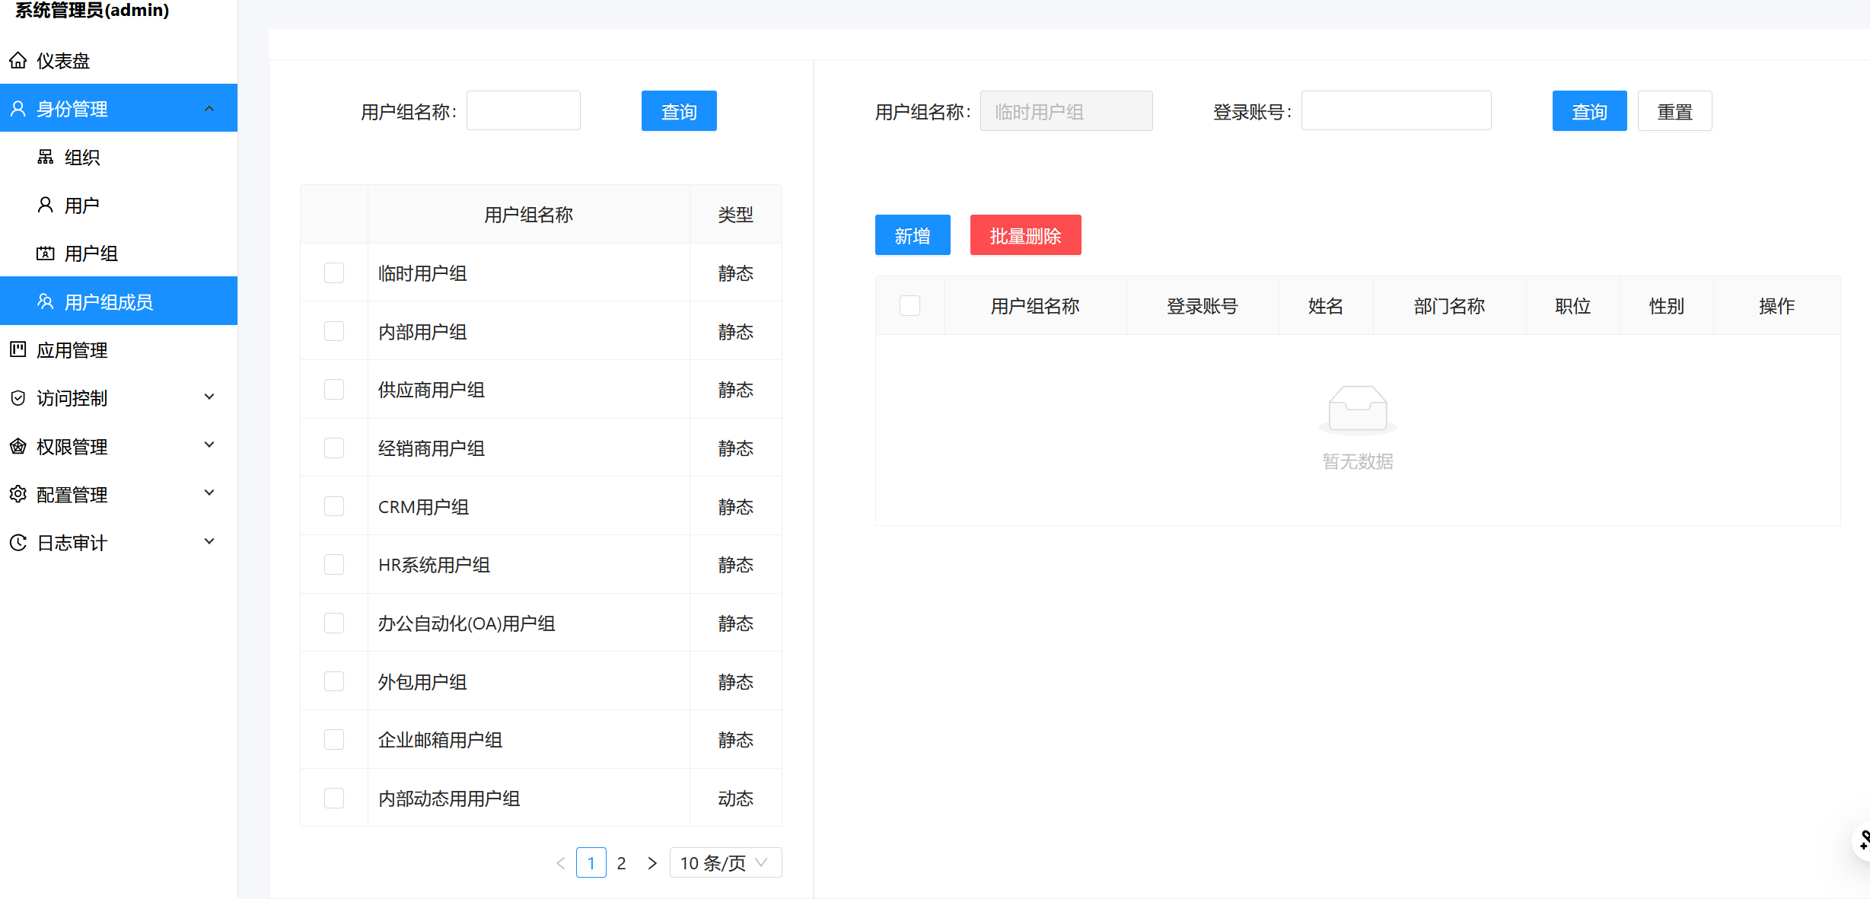The width and height of the screenshot is (1870, 899).
Task: Click the 日志审计 clock icon
Action: [x=18, y=542]
